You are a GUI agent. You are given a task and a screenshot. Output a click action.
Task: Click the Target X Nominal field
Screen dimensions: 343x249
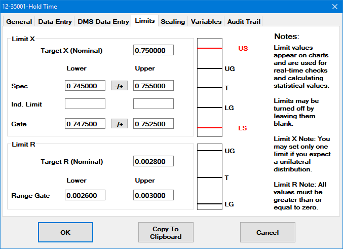[x=153, y=50]
